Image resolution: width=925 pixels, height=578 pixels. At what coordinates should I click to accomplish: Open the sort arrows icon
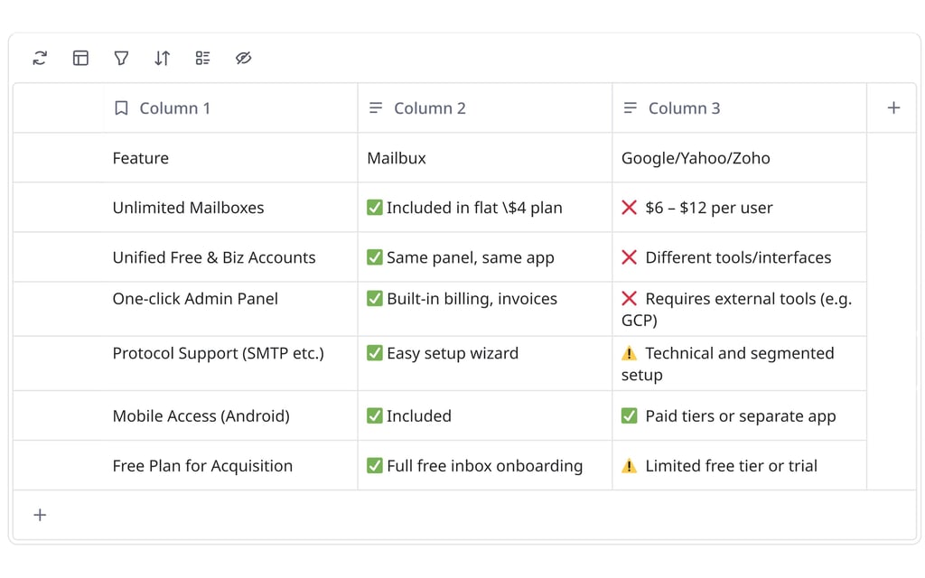163,58
